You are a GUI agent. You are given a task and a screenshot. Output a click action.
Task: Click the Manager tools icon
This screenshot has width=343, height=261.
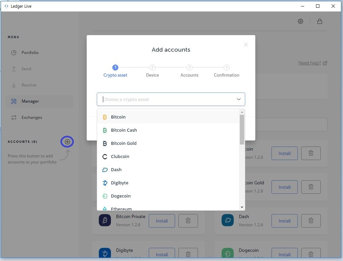click(x=14, y=101)
